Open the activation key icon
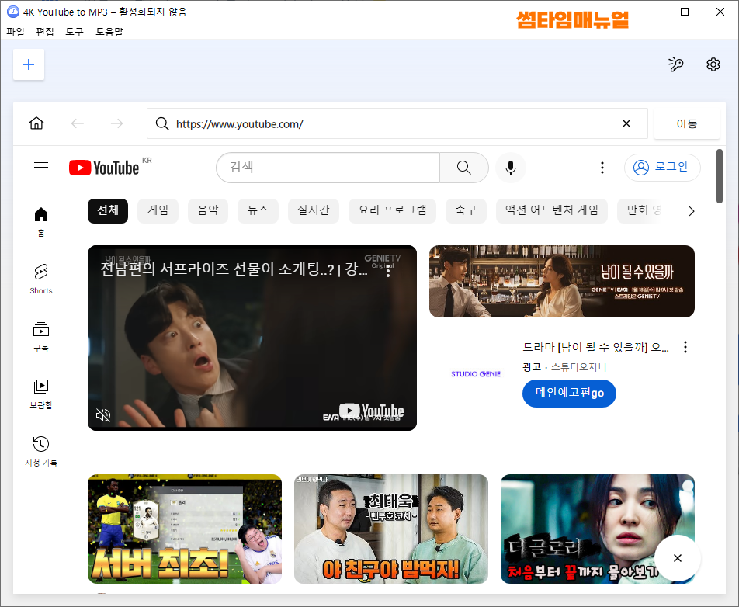The width and height of the screenshot is (739, 607). coord(676,64)
